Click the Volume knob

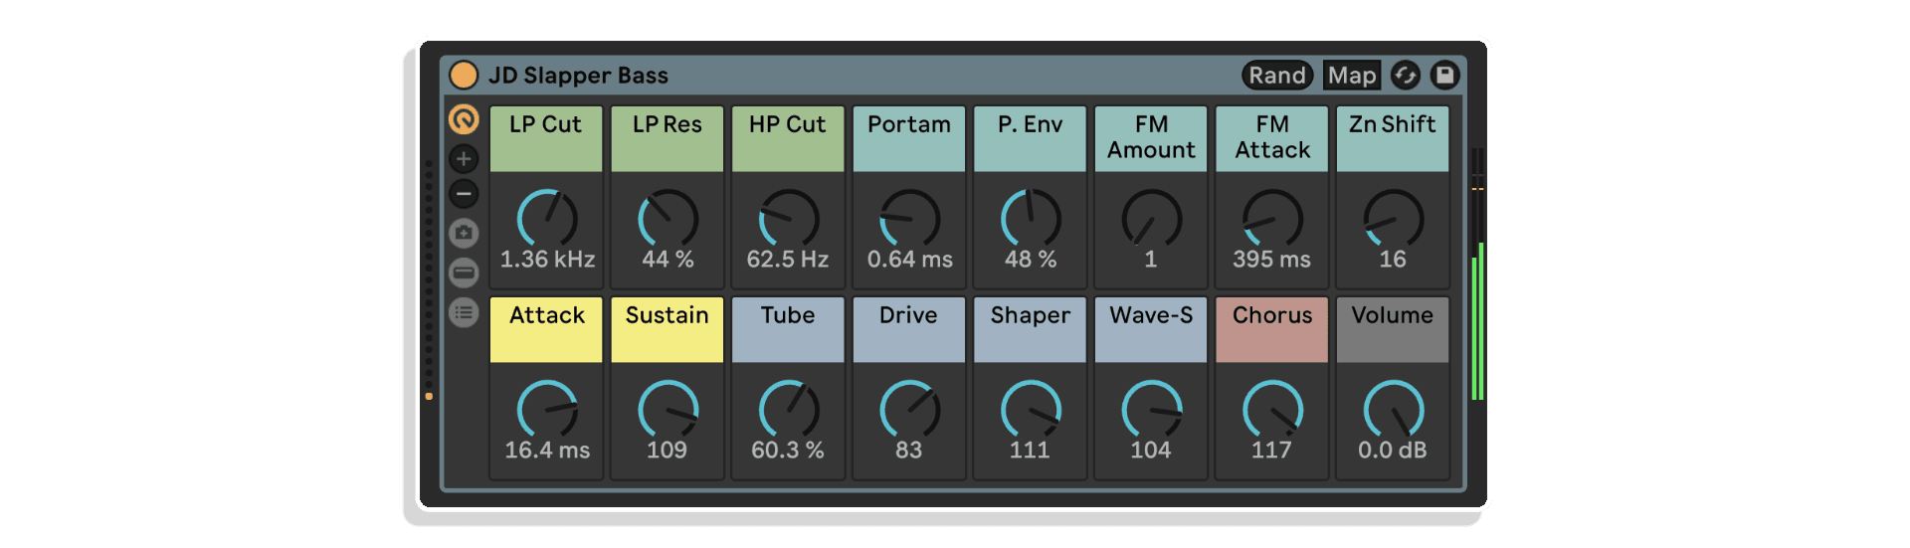click(1394, 410)
